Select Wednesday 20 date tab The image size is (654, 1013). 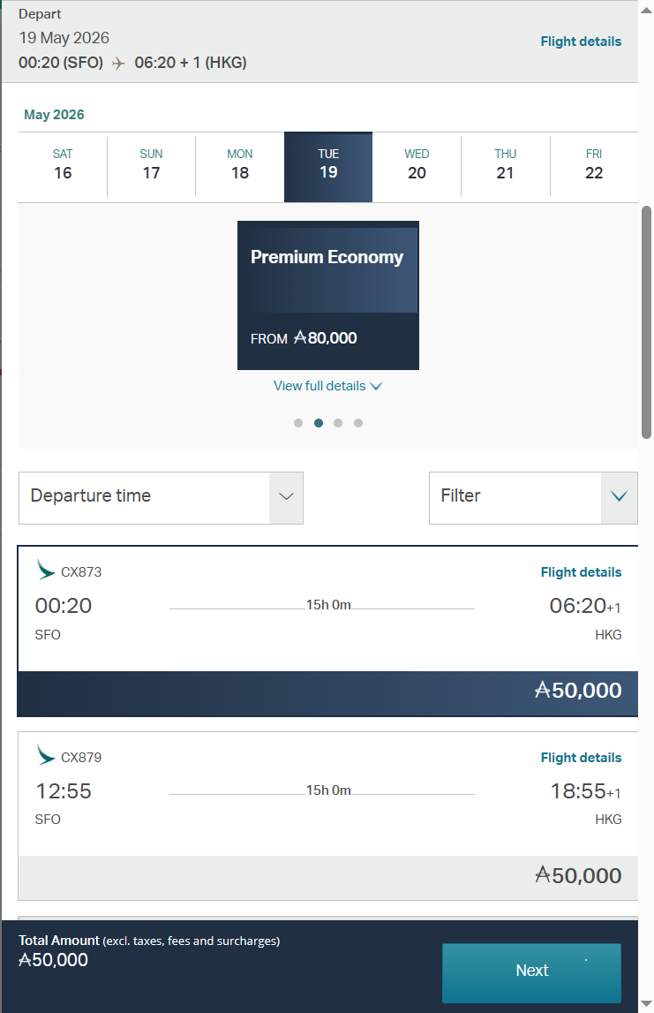(417, 165)
